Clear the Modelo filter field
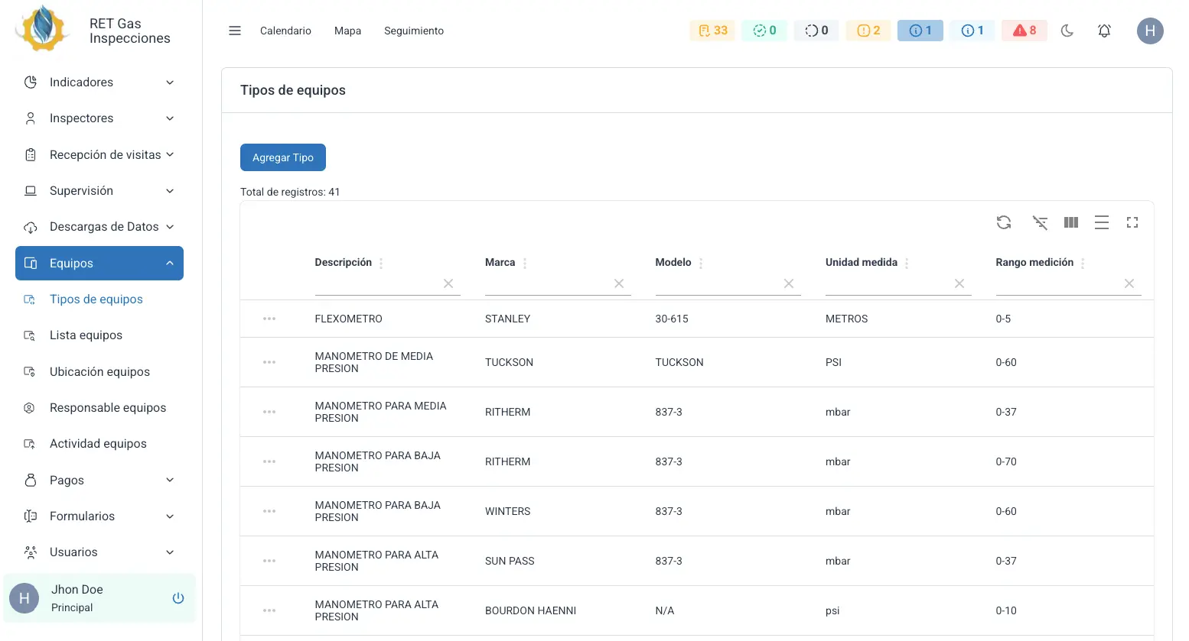Screen dimensions: 1189x641 789,283
